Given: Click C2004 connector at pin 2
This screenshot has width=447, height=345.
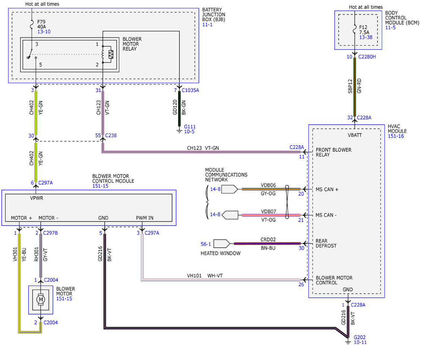Looking at the screenshot, I should point(51,323).
